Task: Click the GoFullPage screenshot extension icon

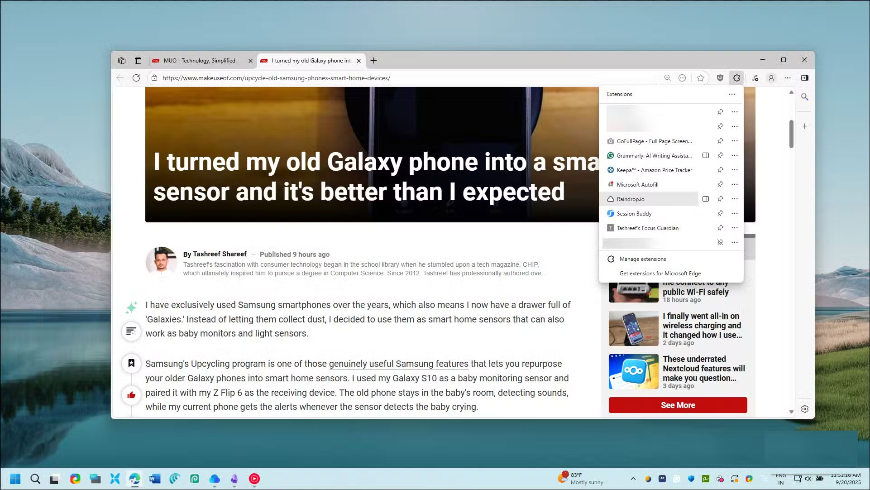Action: pyautogui.click(x=610, y=141)
